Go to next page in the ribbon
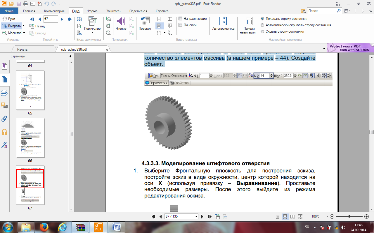The height and width of the screenshot is (233, 374). click(x=62, y=19)
